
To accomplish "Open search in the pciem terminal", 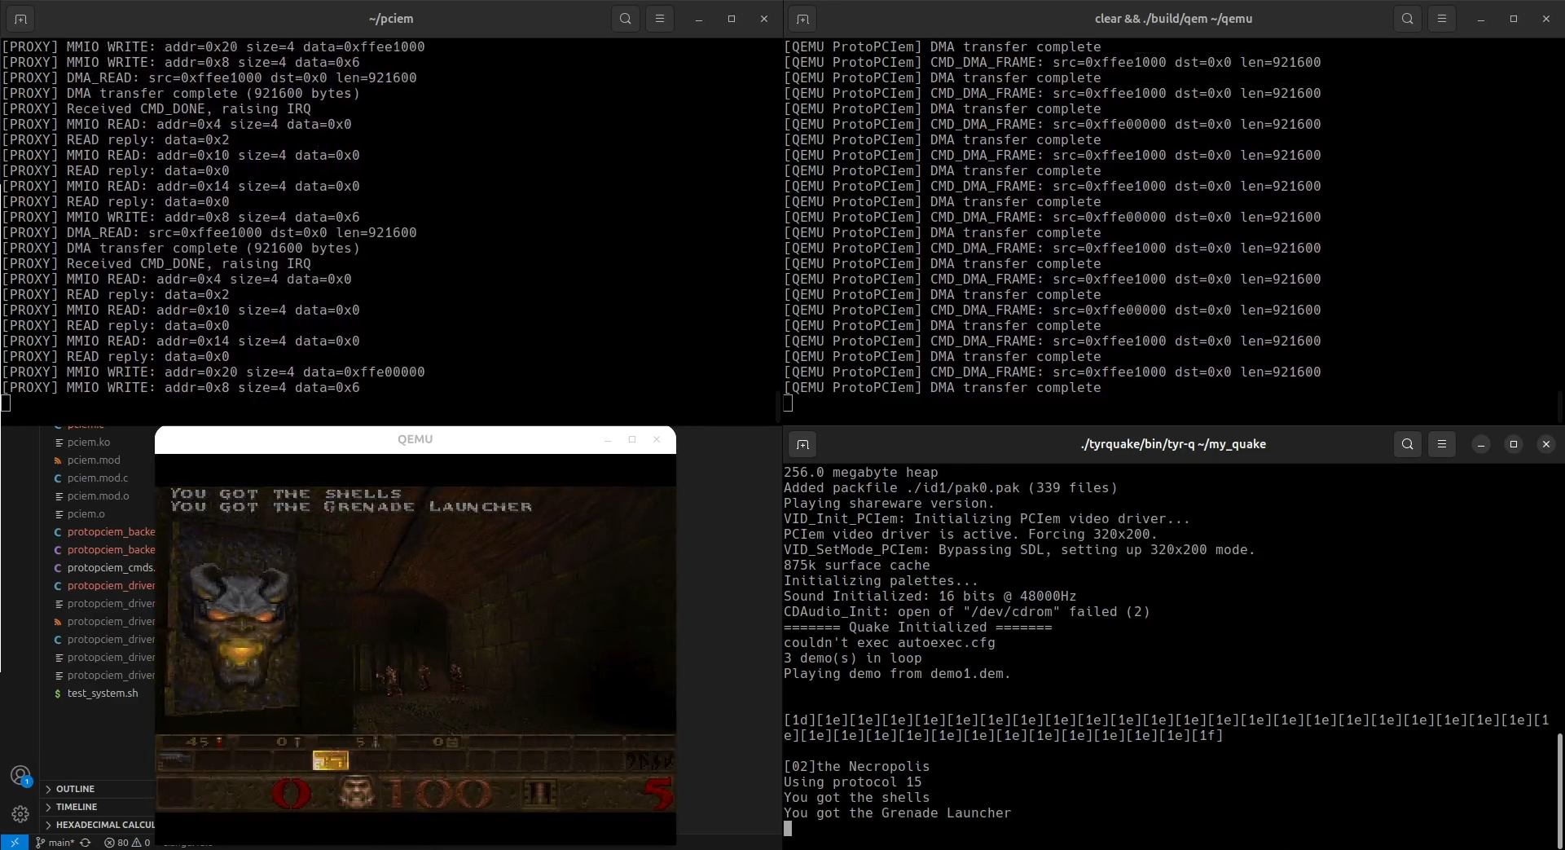I will (x=625, y=19).
